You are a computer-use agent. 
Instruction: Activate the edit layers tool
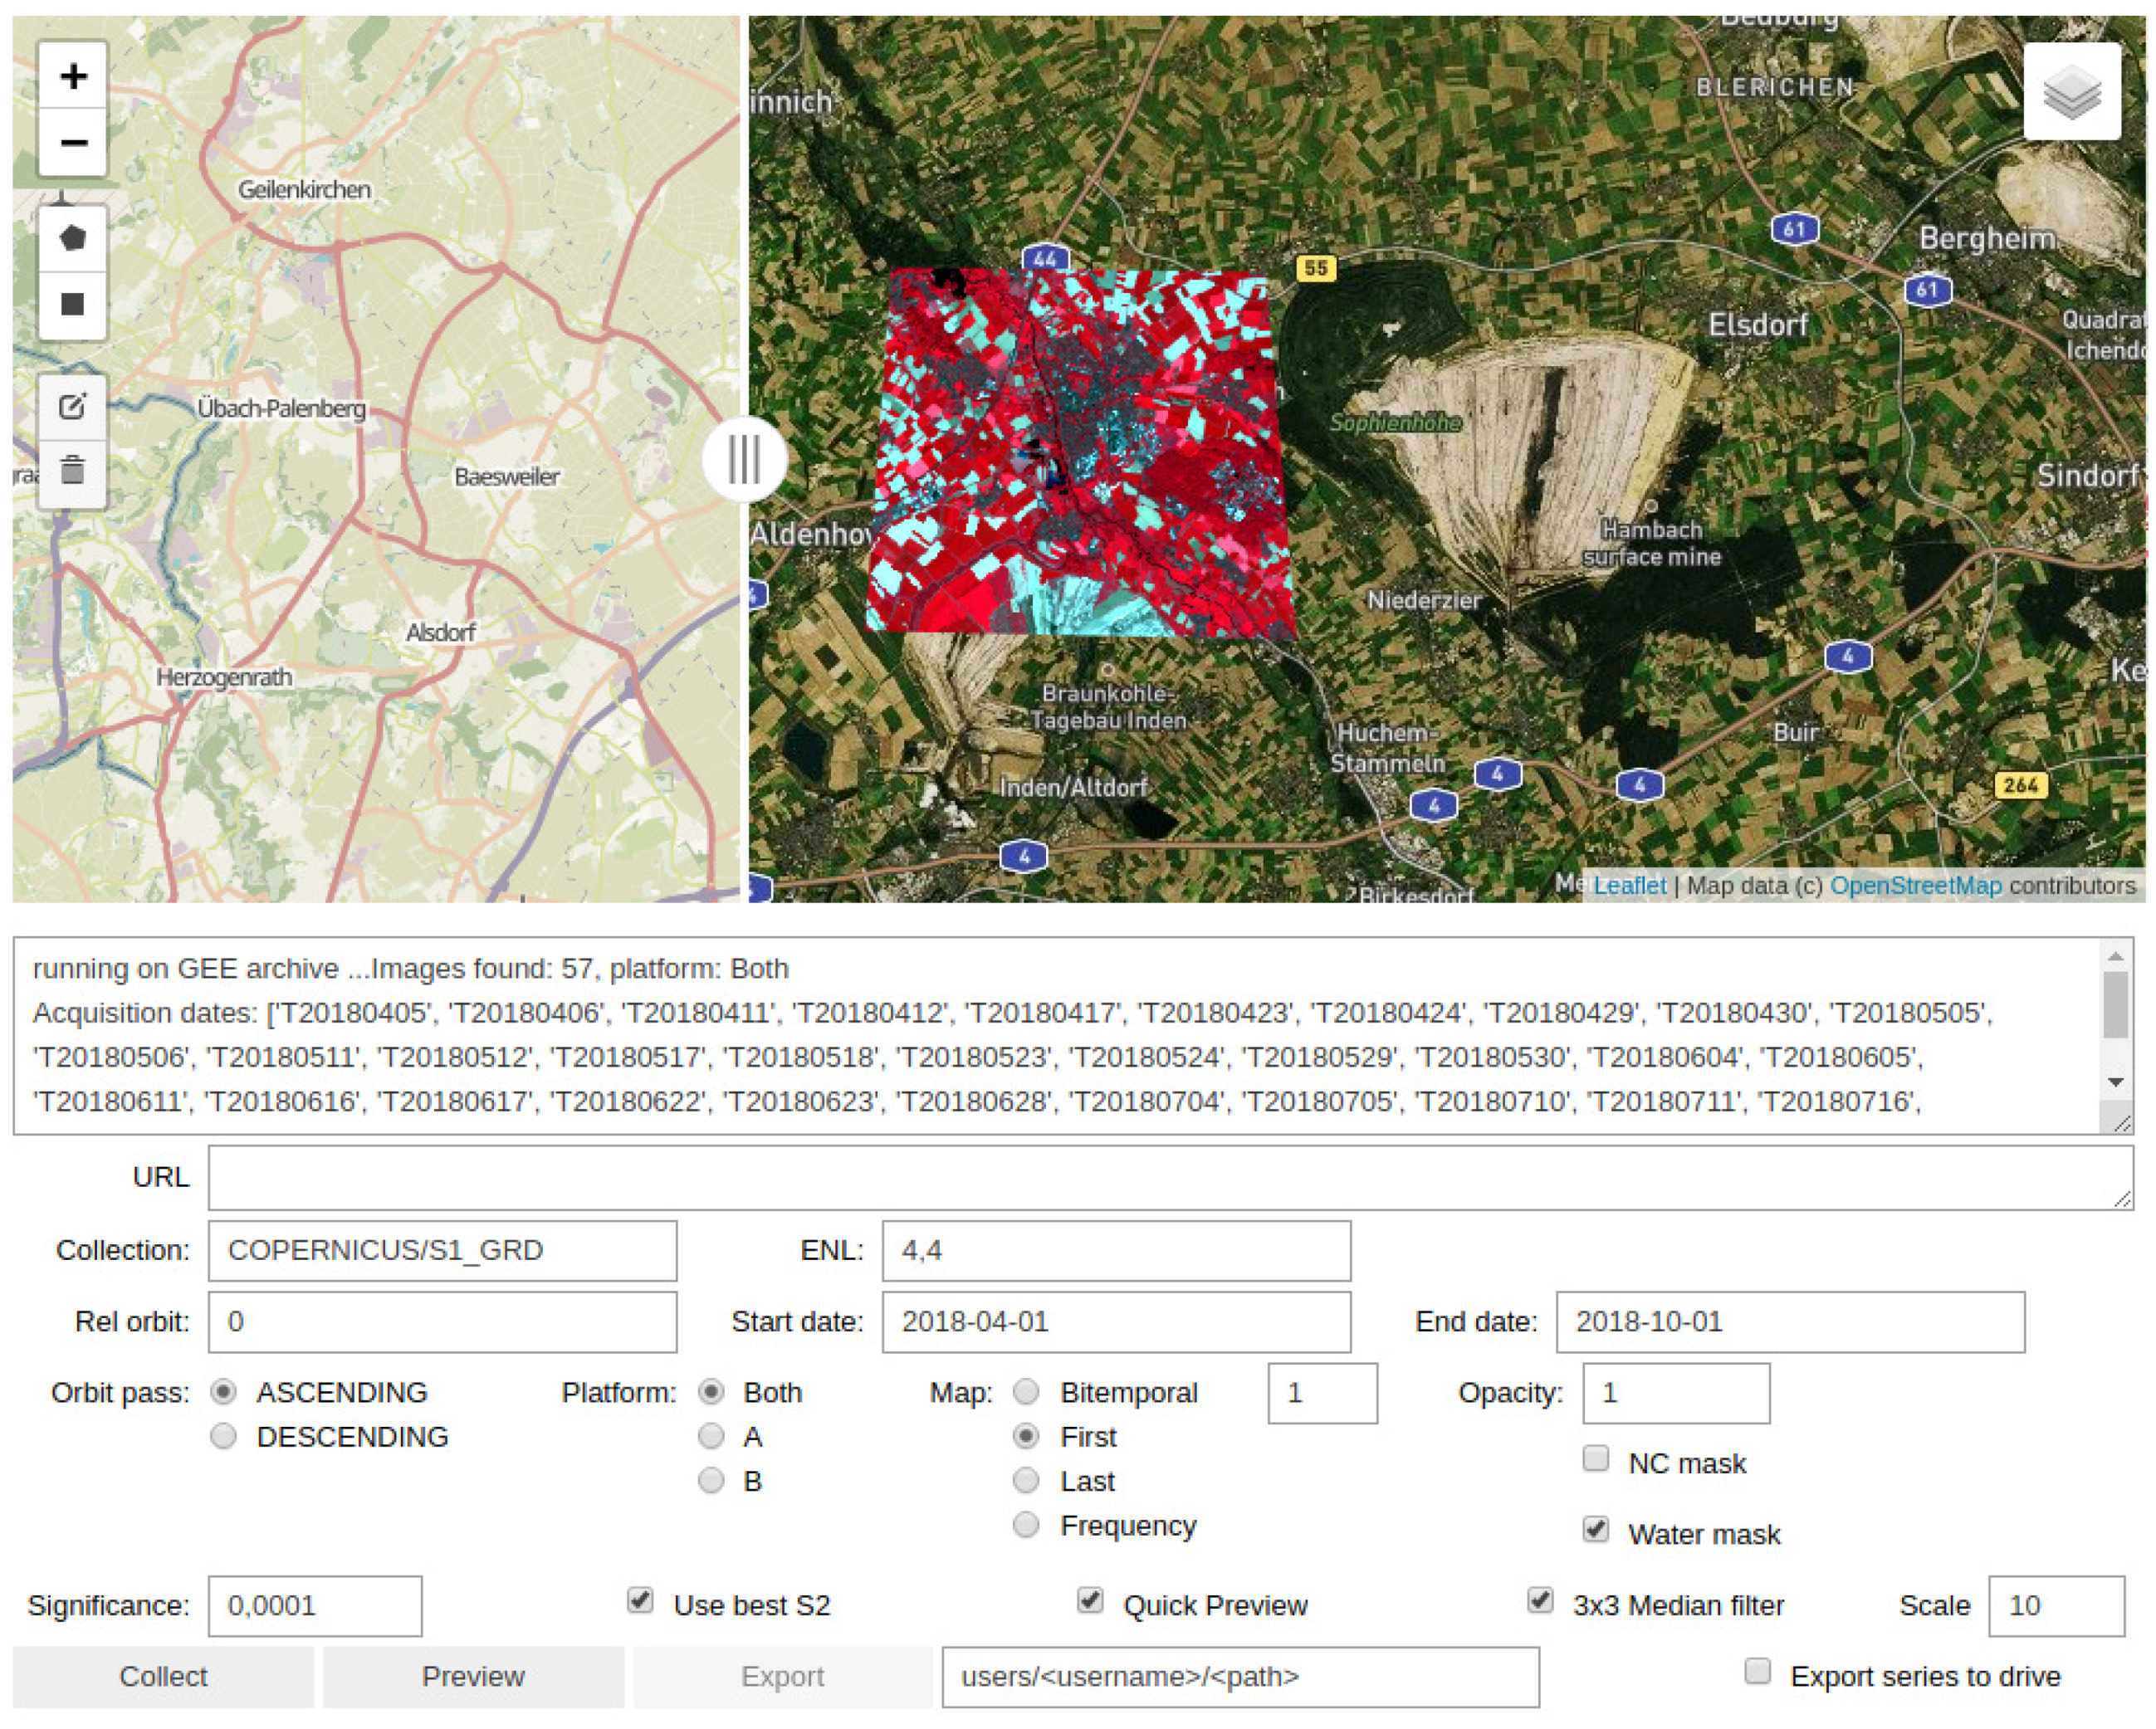(73, 406)
